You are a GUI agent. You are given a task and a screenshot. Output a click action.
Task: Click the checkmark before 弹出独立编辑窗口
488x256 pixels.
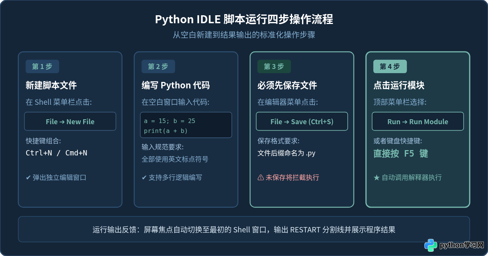tap(28, 178)
